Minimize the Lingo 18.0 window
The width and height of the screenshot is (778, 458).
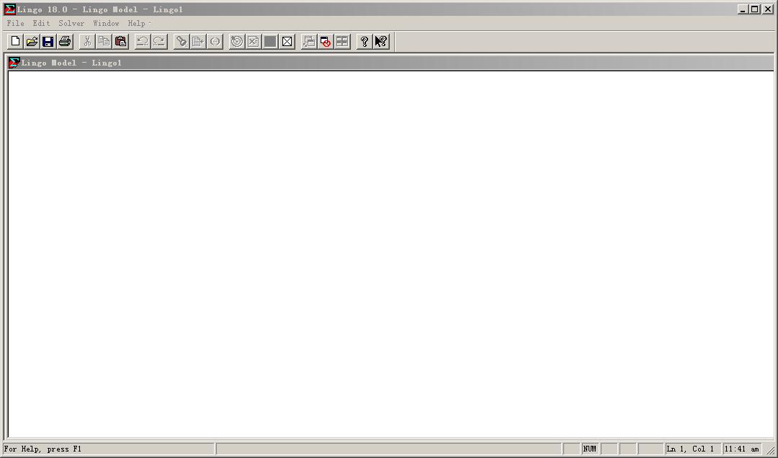coord(743,9)
